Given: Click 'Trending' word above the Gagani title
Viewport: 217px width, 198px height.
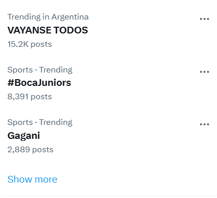Looking at the screenshot, I should (x=56, y=122).
